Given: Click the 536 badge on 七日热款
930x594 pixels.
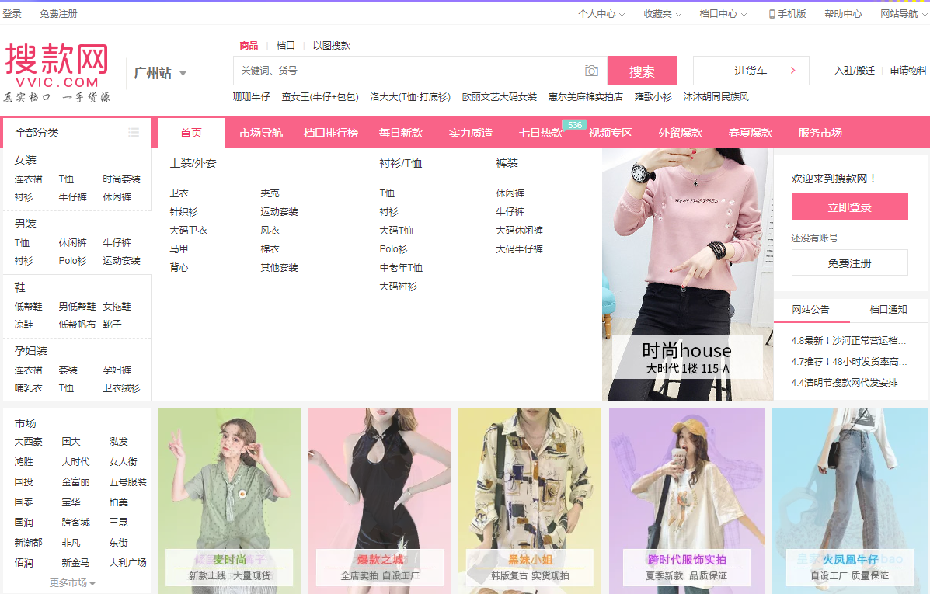Looking at the screenshot, I should [574, 125].
